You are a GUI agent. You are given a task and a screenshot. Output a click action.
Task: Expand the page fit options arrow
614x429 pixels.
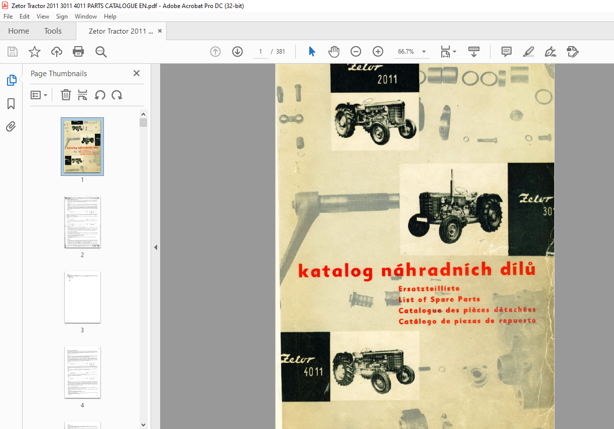(x=454, y=52)
